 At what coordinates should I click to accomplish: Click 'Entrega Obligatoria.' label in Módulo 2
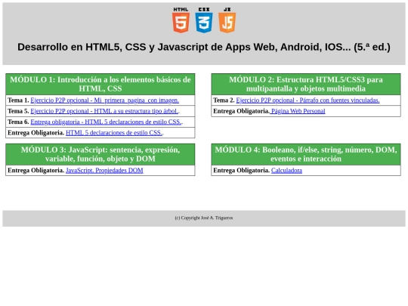point(242,111)
